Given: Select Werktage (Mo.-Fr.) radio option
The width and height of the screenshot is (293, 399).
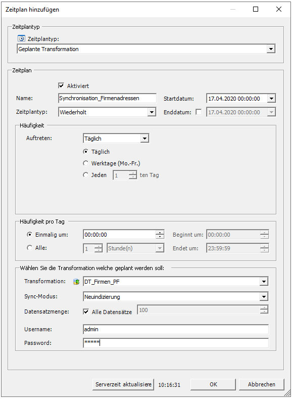Looking at the screenshot, I should click(86, 163).
